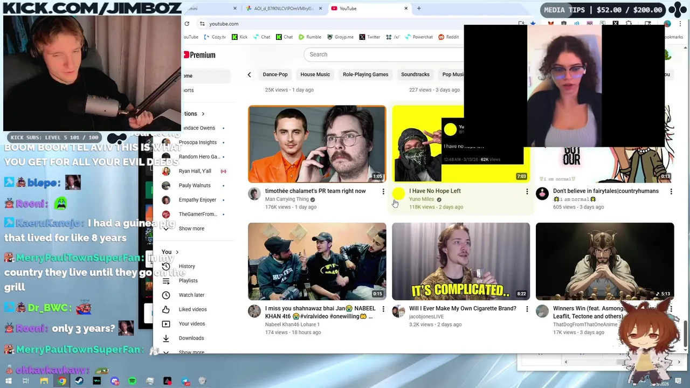Image resolution: width=690 pixels, height=388 pixels.
Task: Open a new browser tab
Action: (x=419, y=9)
